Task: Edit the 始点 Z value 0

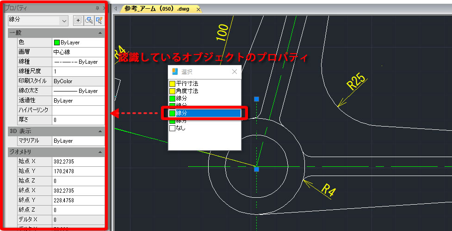Action: click(78, 181)
